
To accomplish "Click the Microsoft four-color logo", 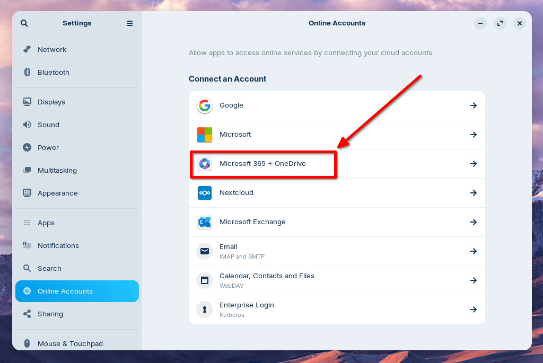I will 205,135.
